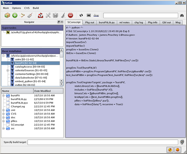The image size is (187, 154).
Task: Click the binoculars search icon
Action: pyautogui.click(x=182, y=16)
